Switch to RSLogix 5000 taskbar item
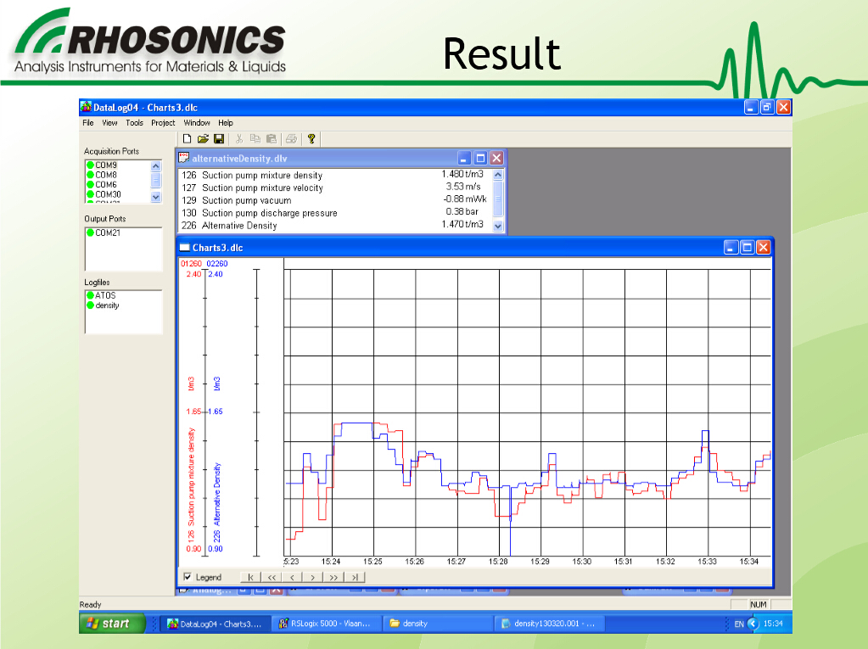 (x=327, y=624)
